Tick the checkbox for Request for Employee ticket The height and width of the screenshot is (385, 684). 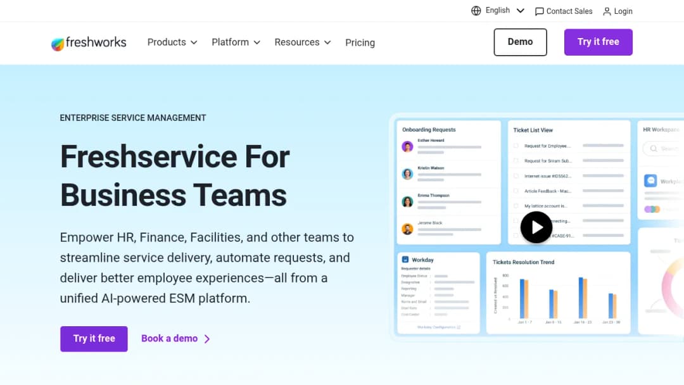point(516,146)
